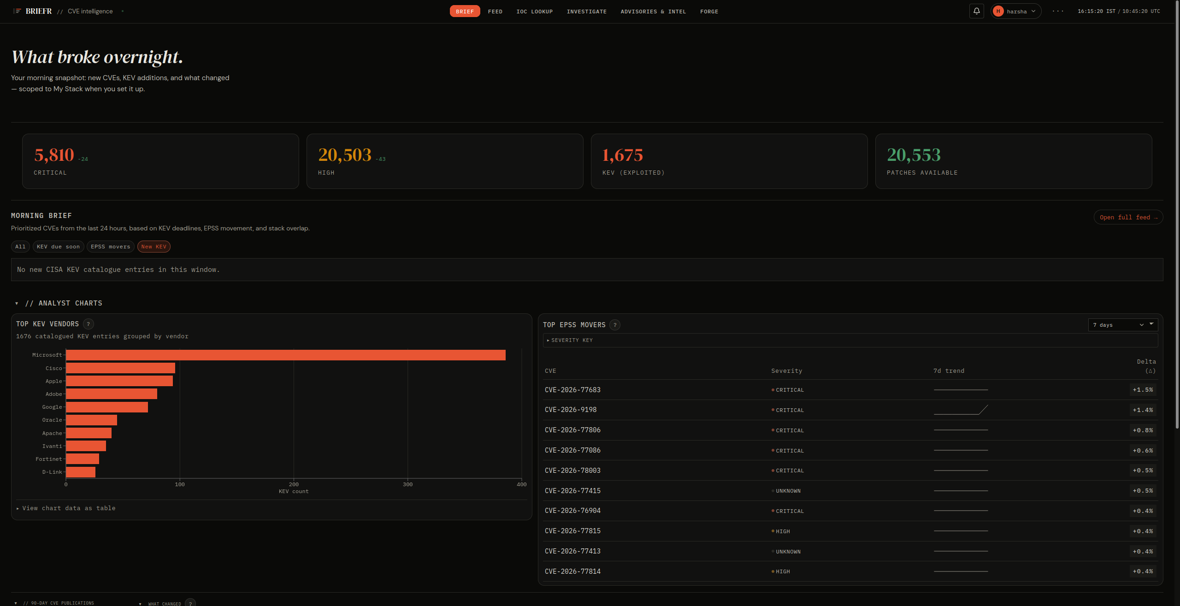
Task: Collapse the 90-Day CVE Publications section
Action: click(54, 603)
